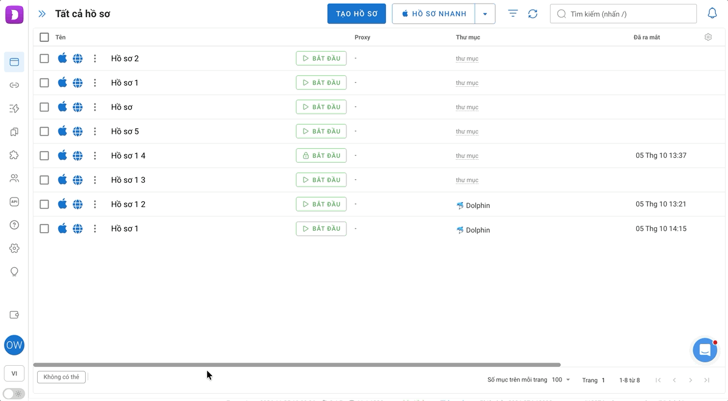The image size is (728, 401).
Task: Tick the checkbox for Hồ sơ 1 4
Action: coord(44,156)
